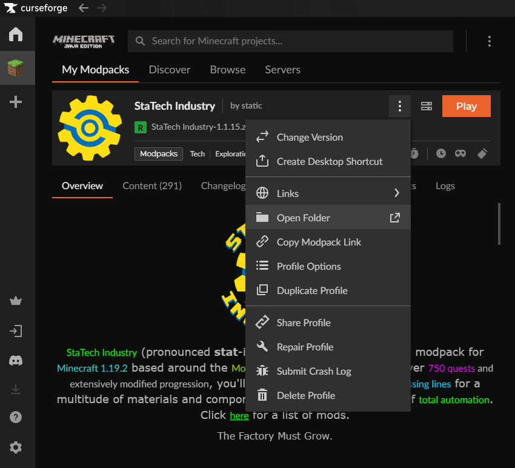Click the sign-in arrow icon
The width and height of the screenshot is (515, 468).
coord(16,331)
